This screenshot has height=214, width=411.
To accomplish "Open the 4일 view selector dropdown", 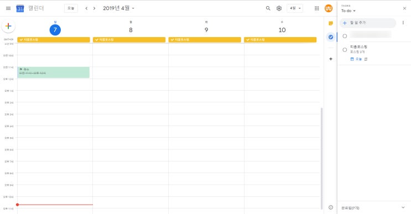I will 295,8.
